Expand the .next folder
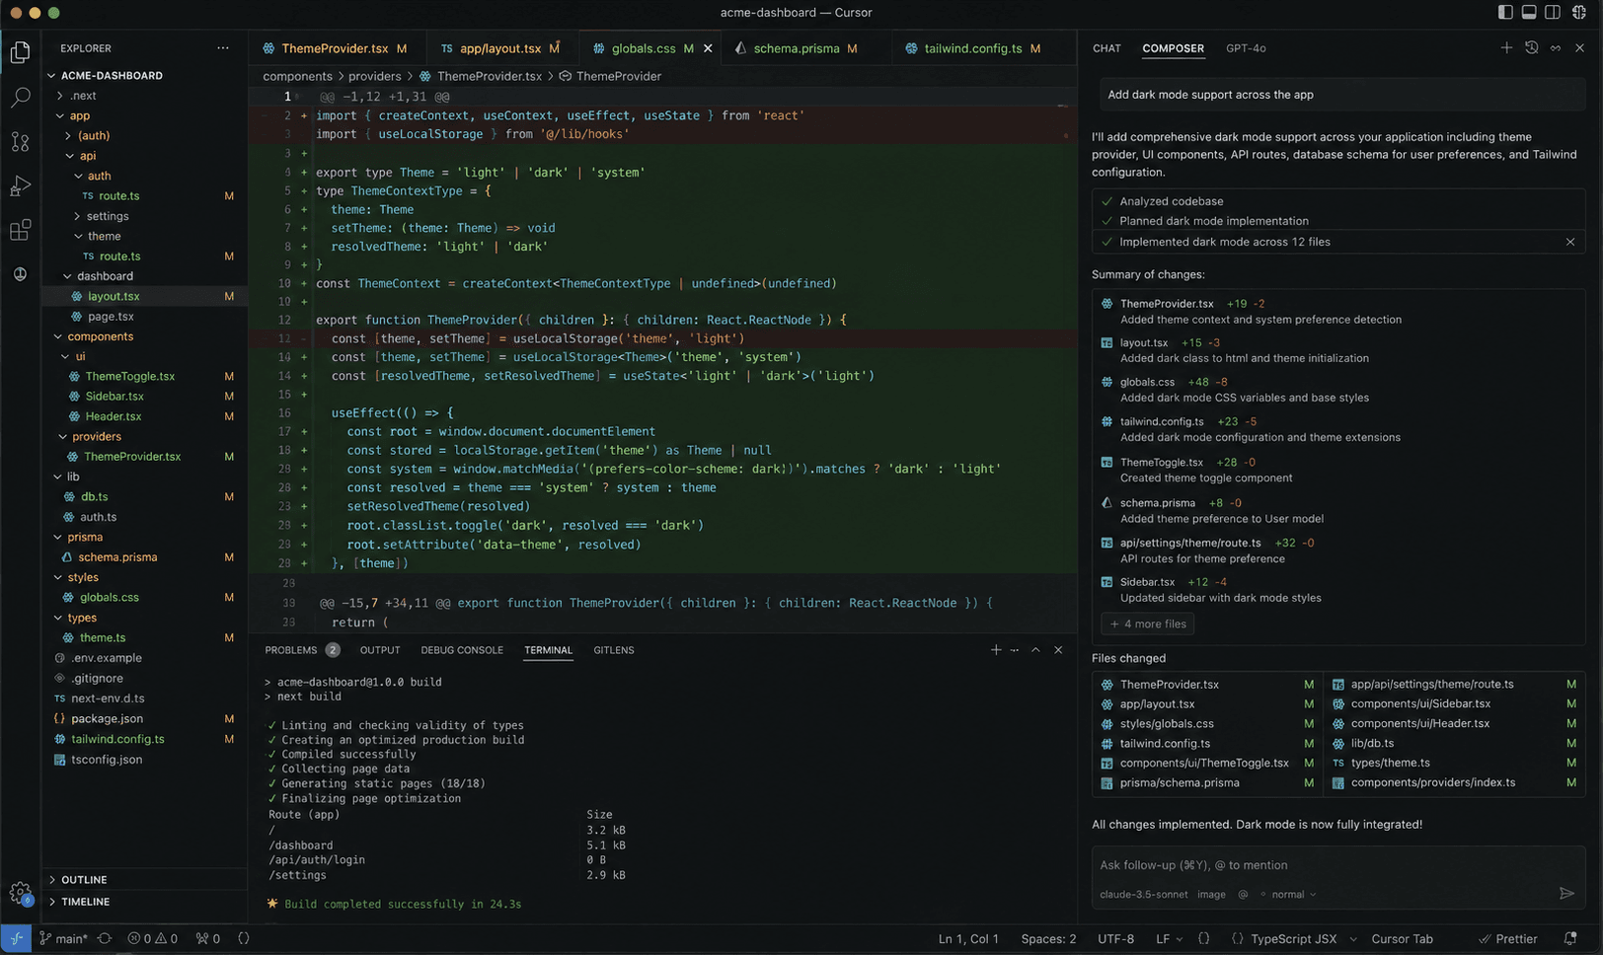 tap(83, 96)
